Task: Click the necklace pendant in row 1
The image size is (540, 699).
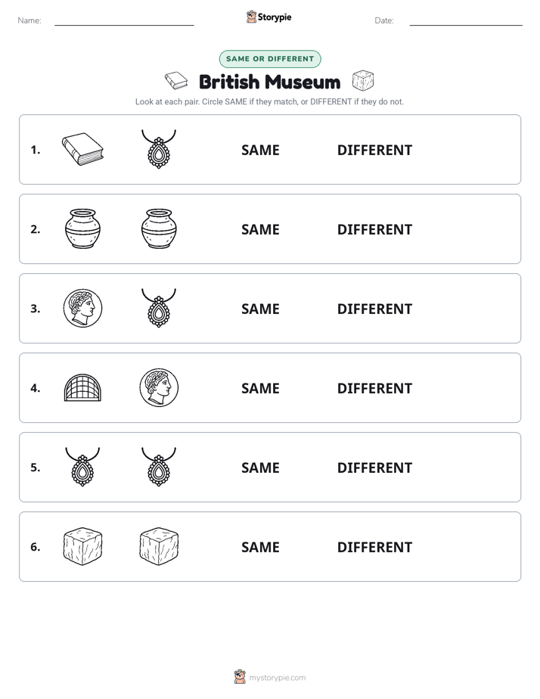Action: click(x=159, y=149)
